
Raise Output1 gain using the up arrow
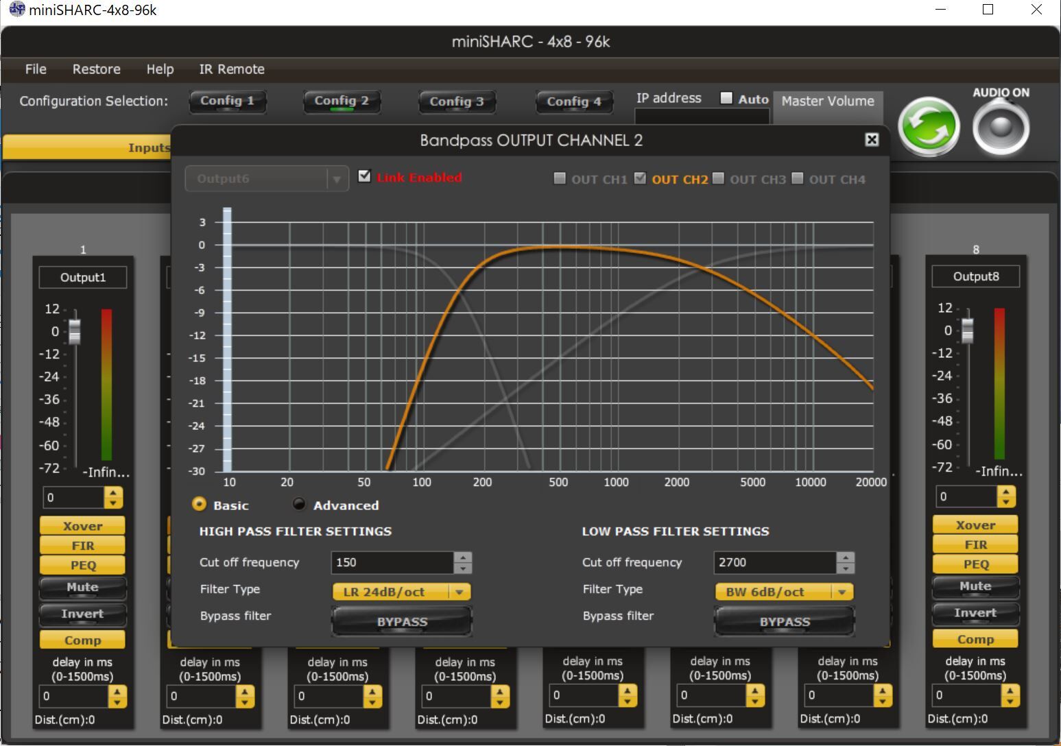pos(113,492)
